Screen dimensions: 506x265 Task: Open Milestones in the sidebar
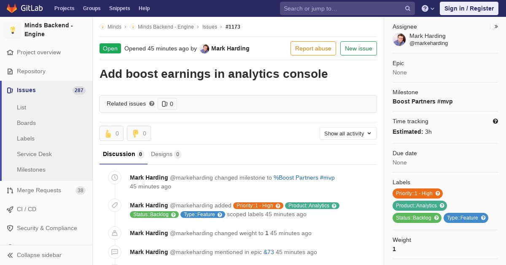[x=31, y=170]
